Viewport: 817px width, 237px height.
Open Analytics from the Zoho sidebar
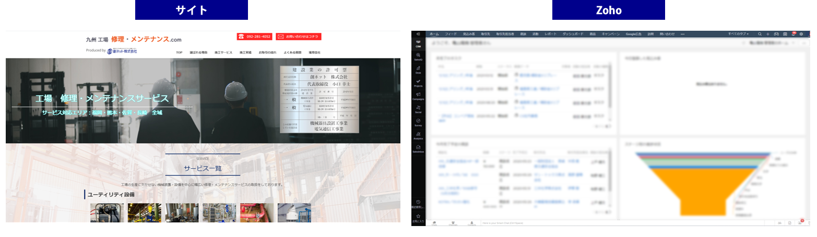tap(418, 136)
